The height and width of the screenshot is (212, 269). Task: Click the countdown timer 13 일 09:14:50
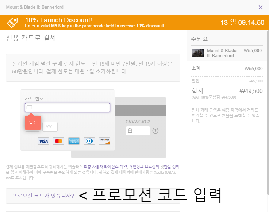coord(242,23)
